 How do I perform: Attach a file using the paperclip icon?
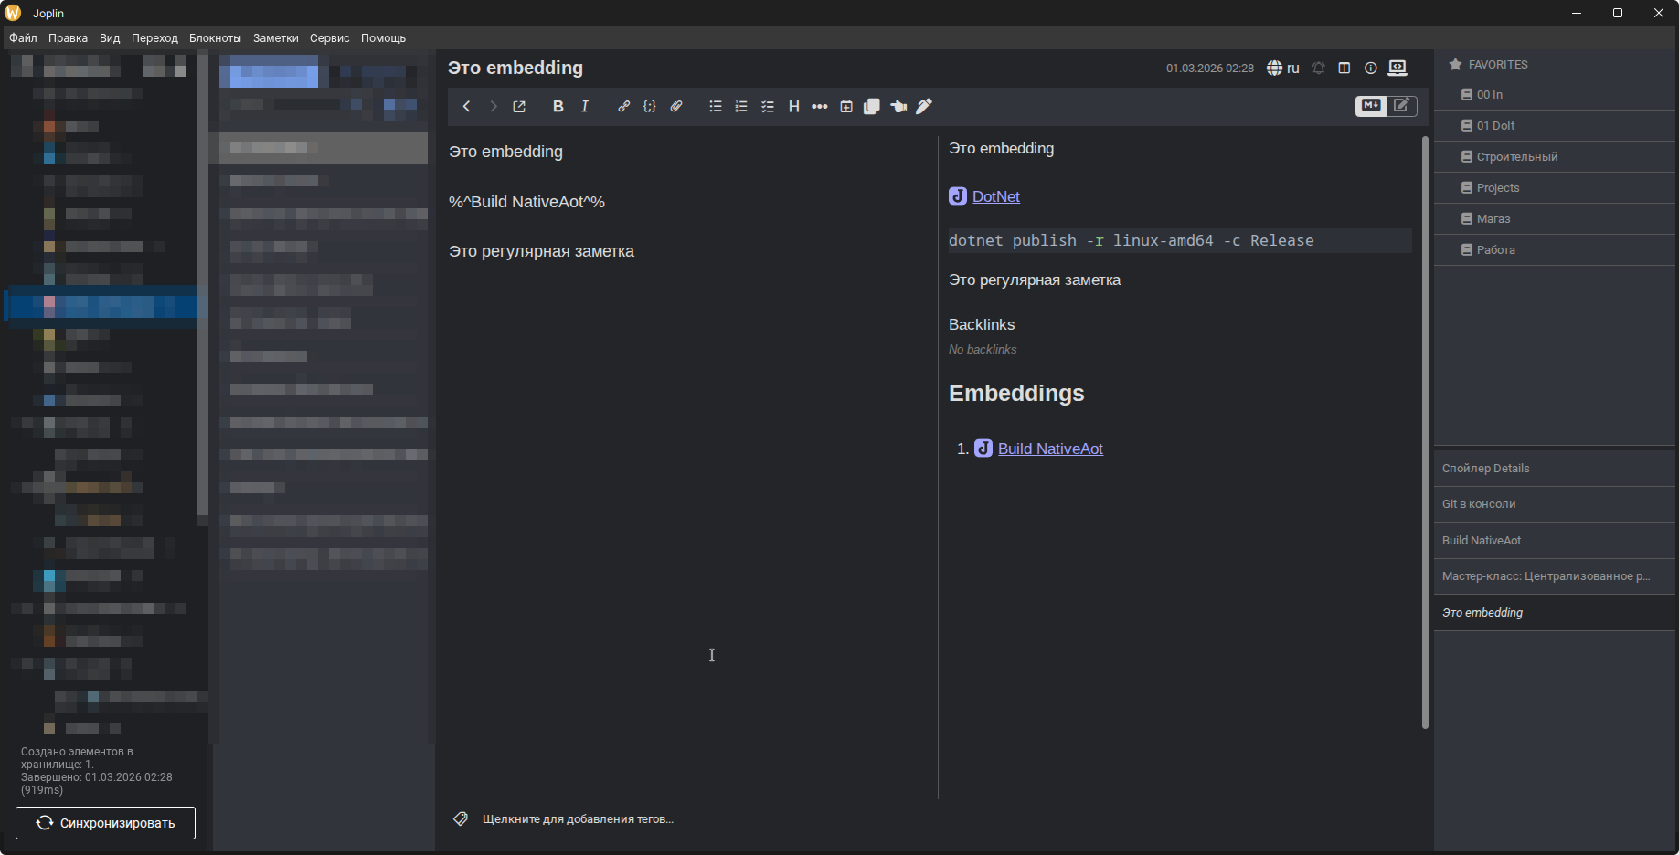(676, 107)
